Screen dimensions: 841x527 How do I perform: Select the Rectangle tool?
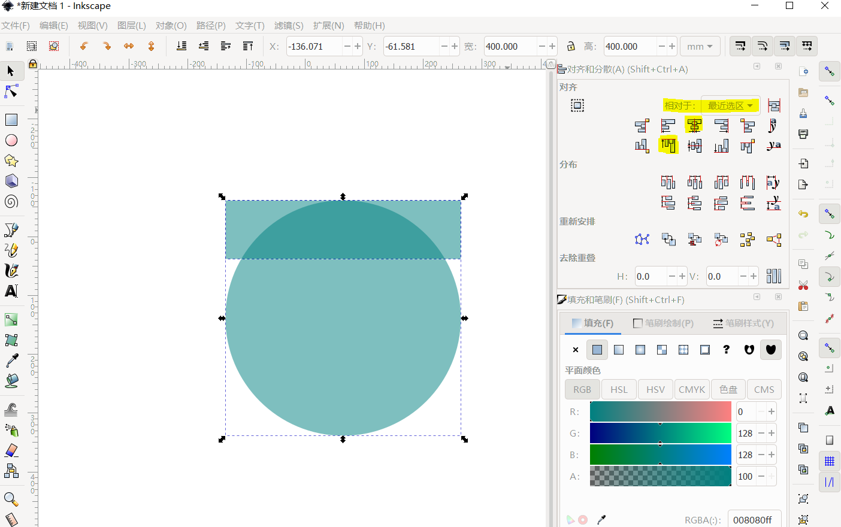pyautogui.click(x=11, y=119)
